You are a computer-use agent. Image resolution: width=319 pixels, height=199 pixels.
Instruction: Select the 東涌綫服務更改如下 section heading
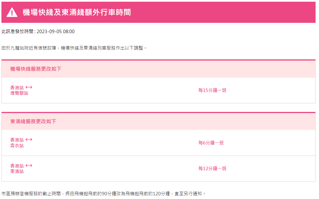pos(33,121)
